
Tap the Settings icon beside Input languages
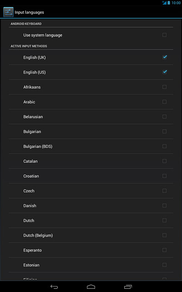coord(8,12)
